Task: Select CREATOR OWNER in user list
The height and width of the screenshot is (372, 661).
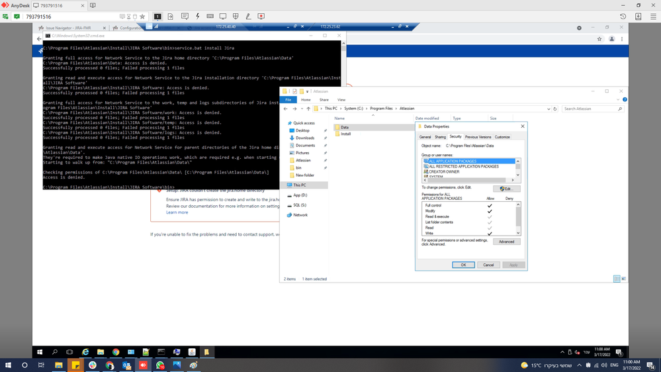Action: coord(444,171)
